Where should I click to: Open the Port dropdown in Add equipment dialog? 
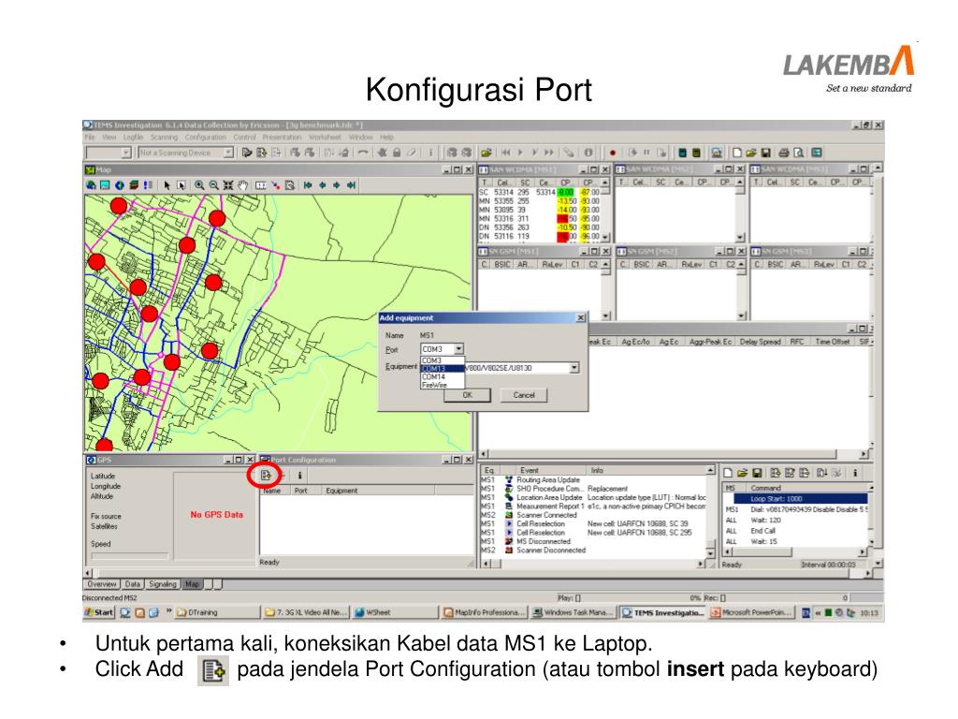(x=458, y=349)
